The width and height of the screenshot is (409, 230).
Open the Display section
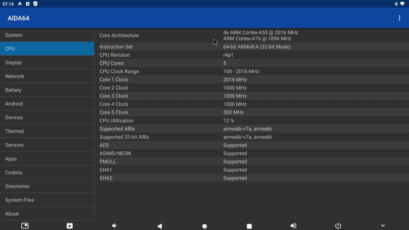[x=47, y=62]
